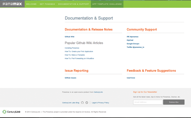Open the Get Panamax menu item
The height and width of the screenshot is (118, 191).
[x=47, y=4]
